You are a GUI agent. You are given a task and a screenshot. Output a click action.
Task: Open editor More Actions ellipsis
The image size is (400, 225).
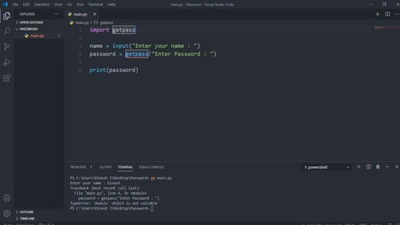pos(397,14)
